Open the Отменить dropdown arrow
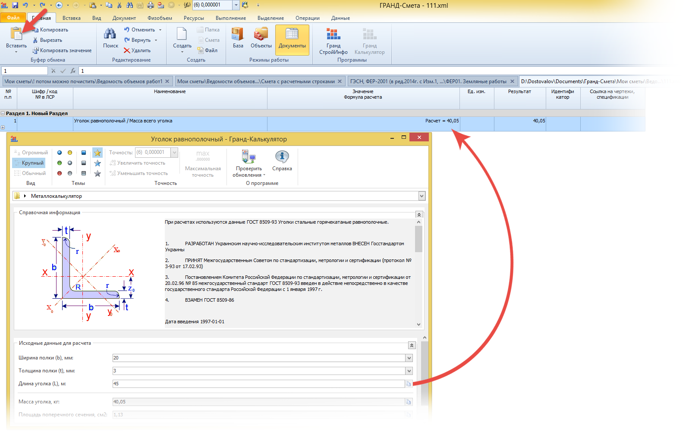The image size is (692, 431). click(x=160, y=30)
